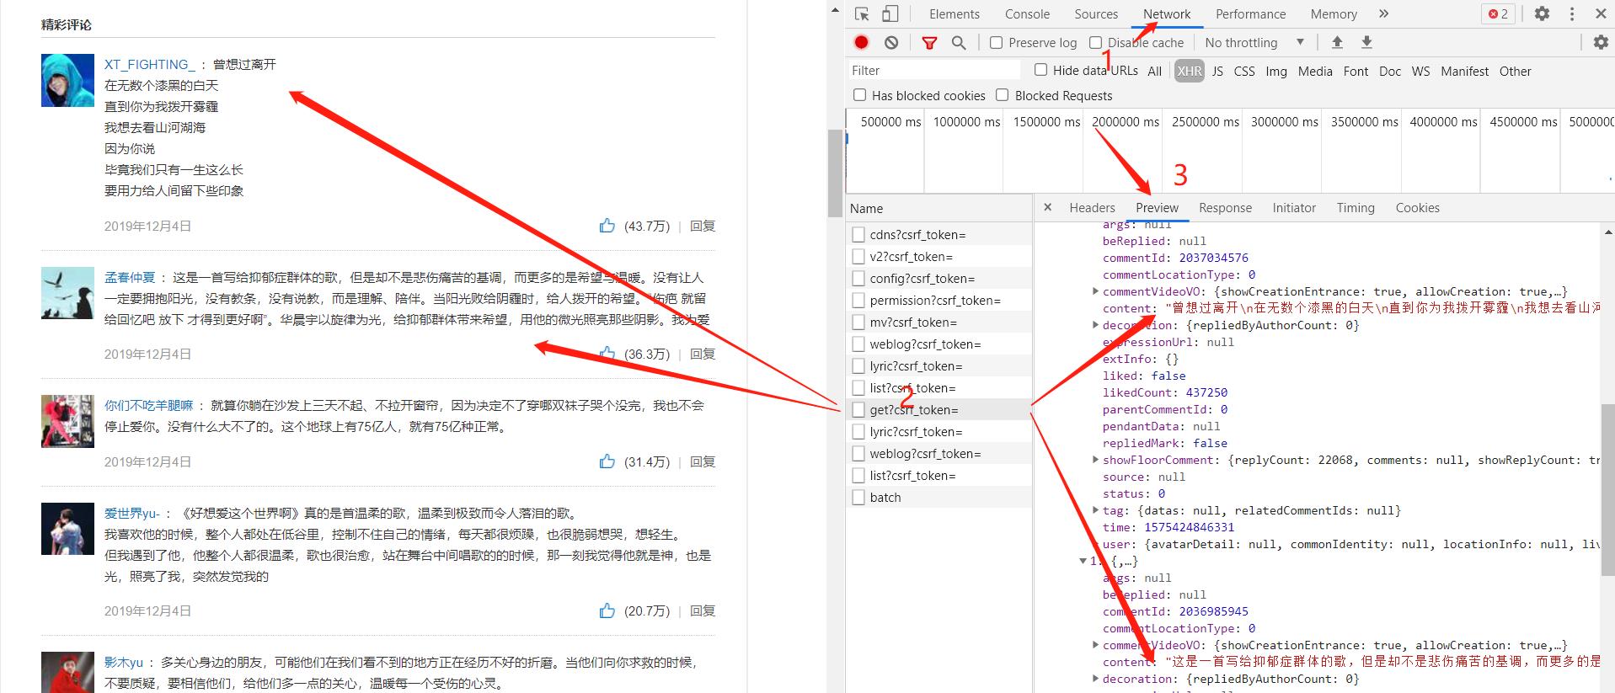Screen dimensions: 1615x693
Task: Reply to 你们不吃羊腿嘛 comment
Action: (x=703, y=461)
